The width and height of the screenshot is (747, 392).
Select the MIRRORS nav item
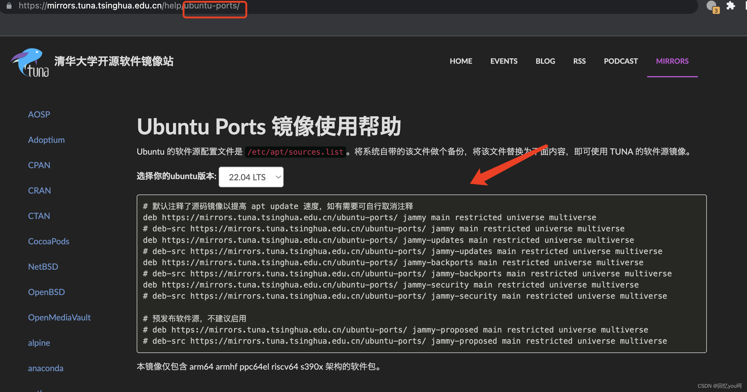coord(672,61)
